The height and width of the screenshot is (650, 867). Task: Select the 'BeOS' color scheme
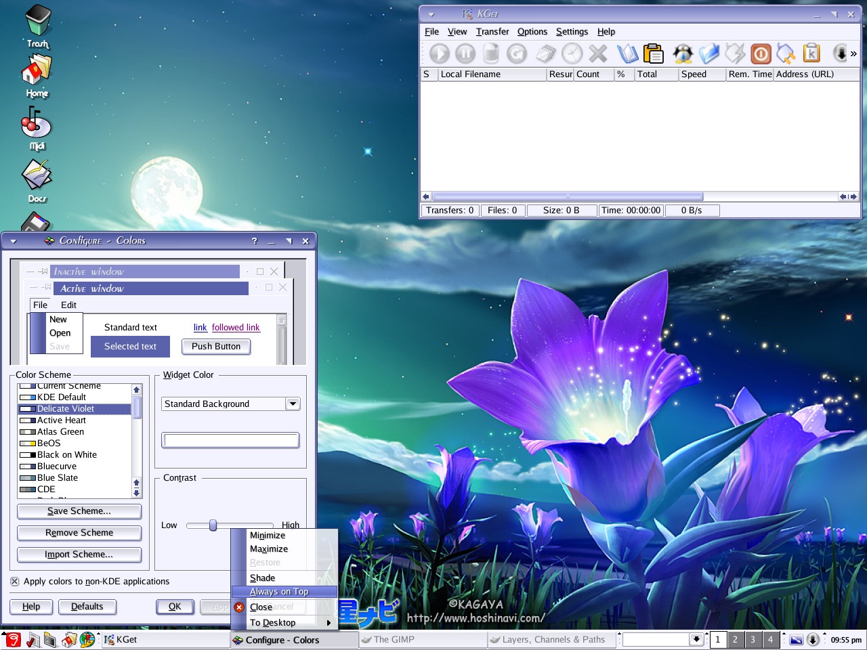point(74,443)
